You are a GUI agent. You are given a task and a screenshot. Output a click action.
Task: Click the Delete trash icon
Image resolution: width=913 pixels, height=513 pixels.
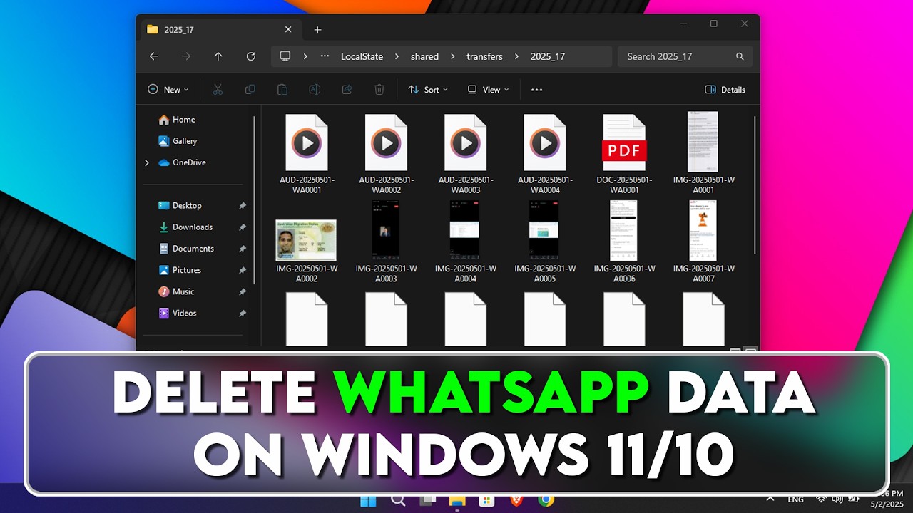pos(379,90)
